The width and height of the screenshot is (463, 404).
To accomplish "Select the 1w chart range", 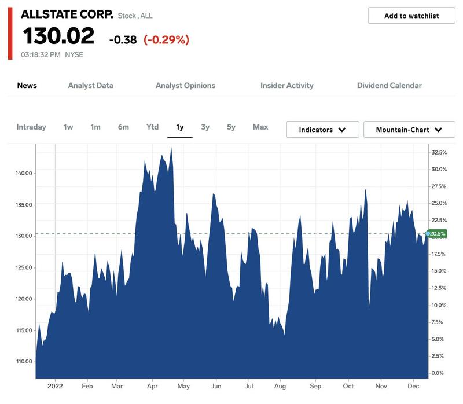I will point(68,127).
